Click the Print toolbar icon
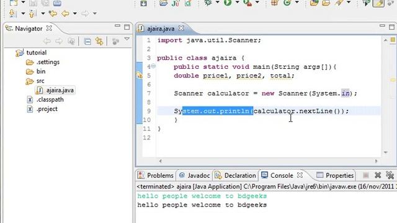This screenshot has width=397, height=223. coord(57,2)
